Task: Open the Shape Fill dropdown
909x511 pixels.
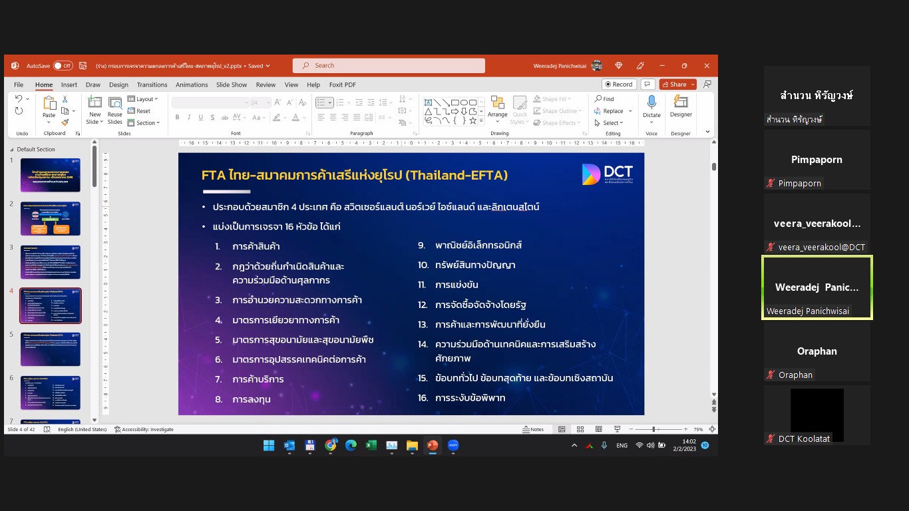Action: pyautogui.click(x=554, y=99)
